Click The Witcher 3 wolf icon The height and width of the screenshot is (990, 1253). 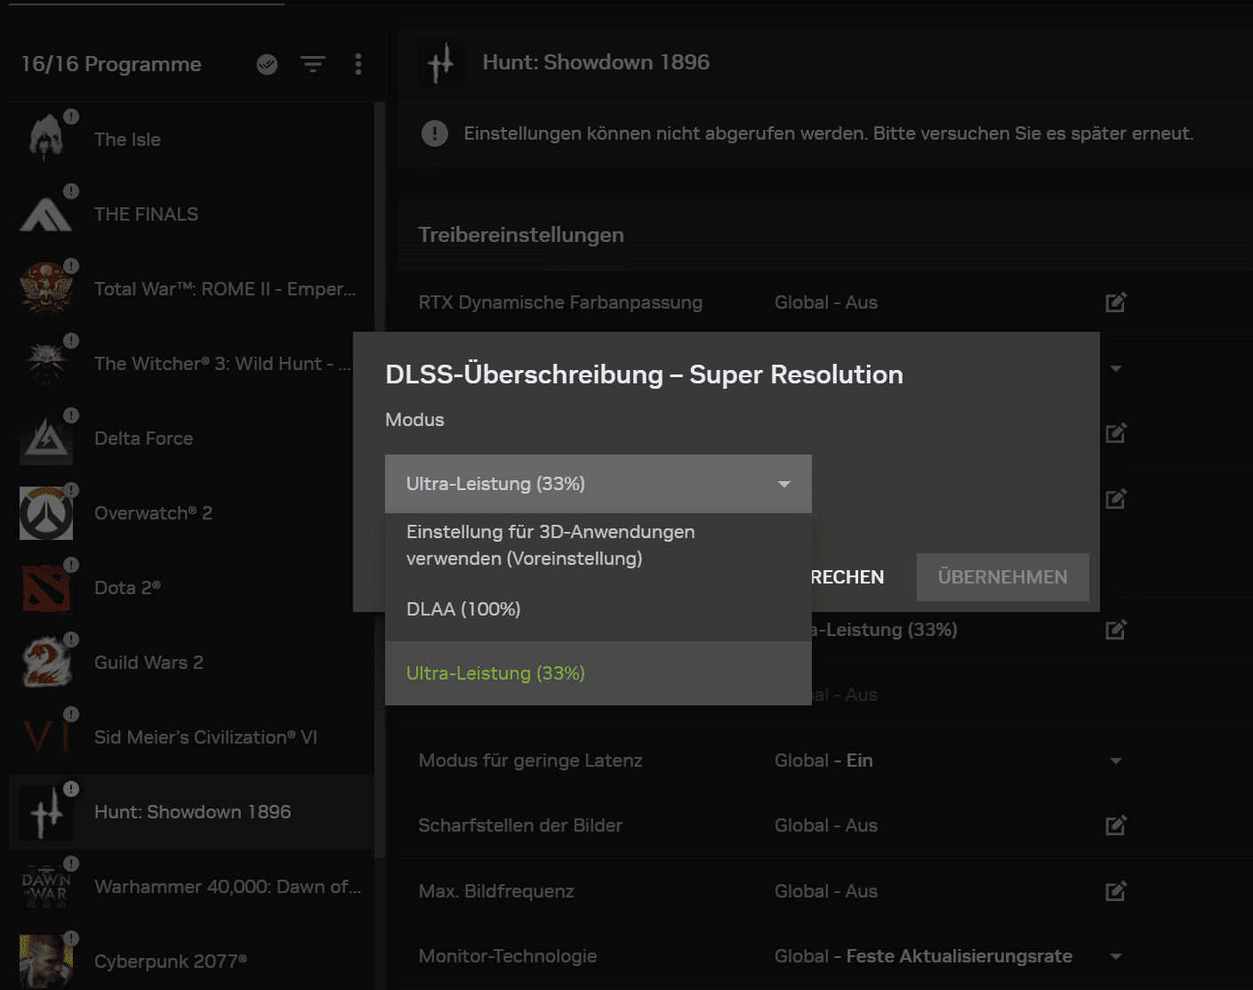tap(46, 364)
